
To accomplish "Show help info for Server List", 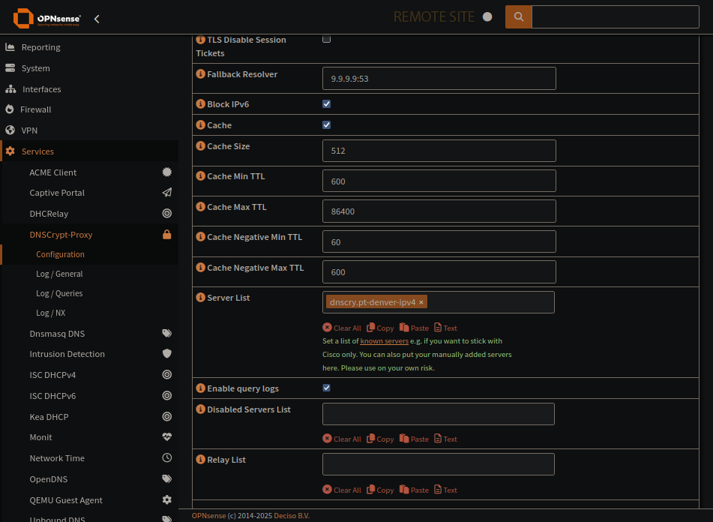I will pos(200,298).
